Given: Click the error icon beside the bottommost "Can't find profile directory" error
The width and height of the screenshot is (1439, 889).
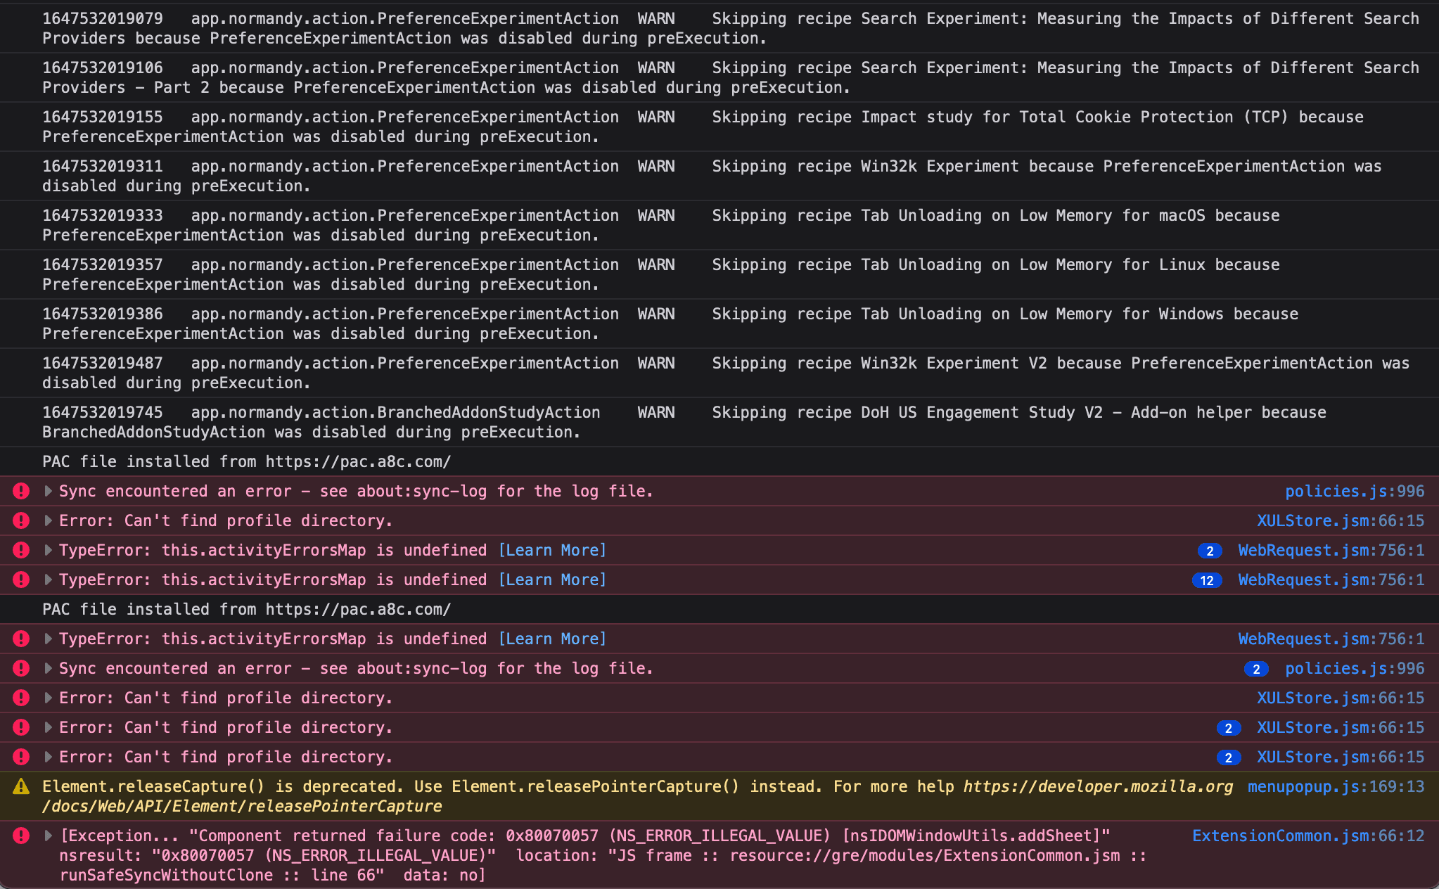Looking at the screenshot, I should click(21, 757).
